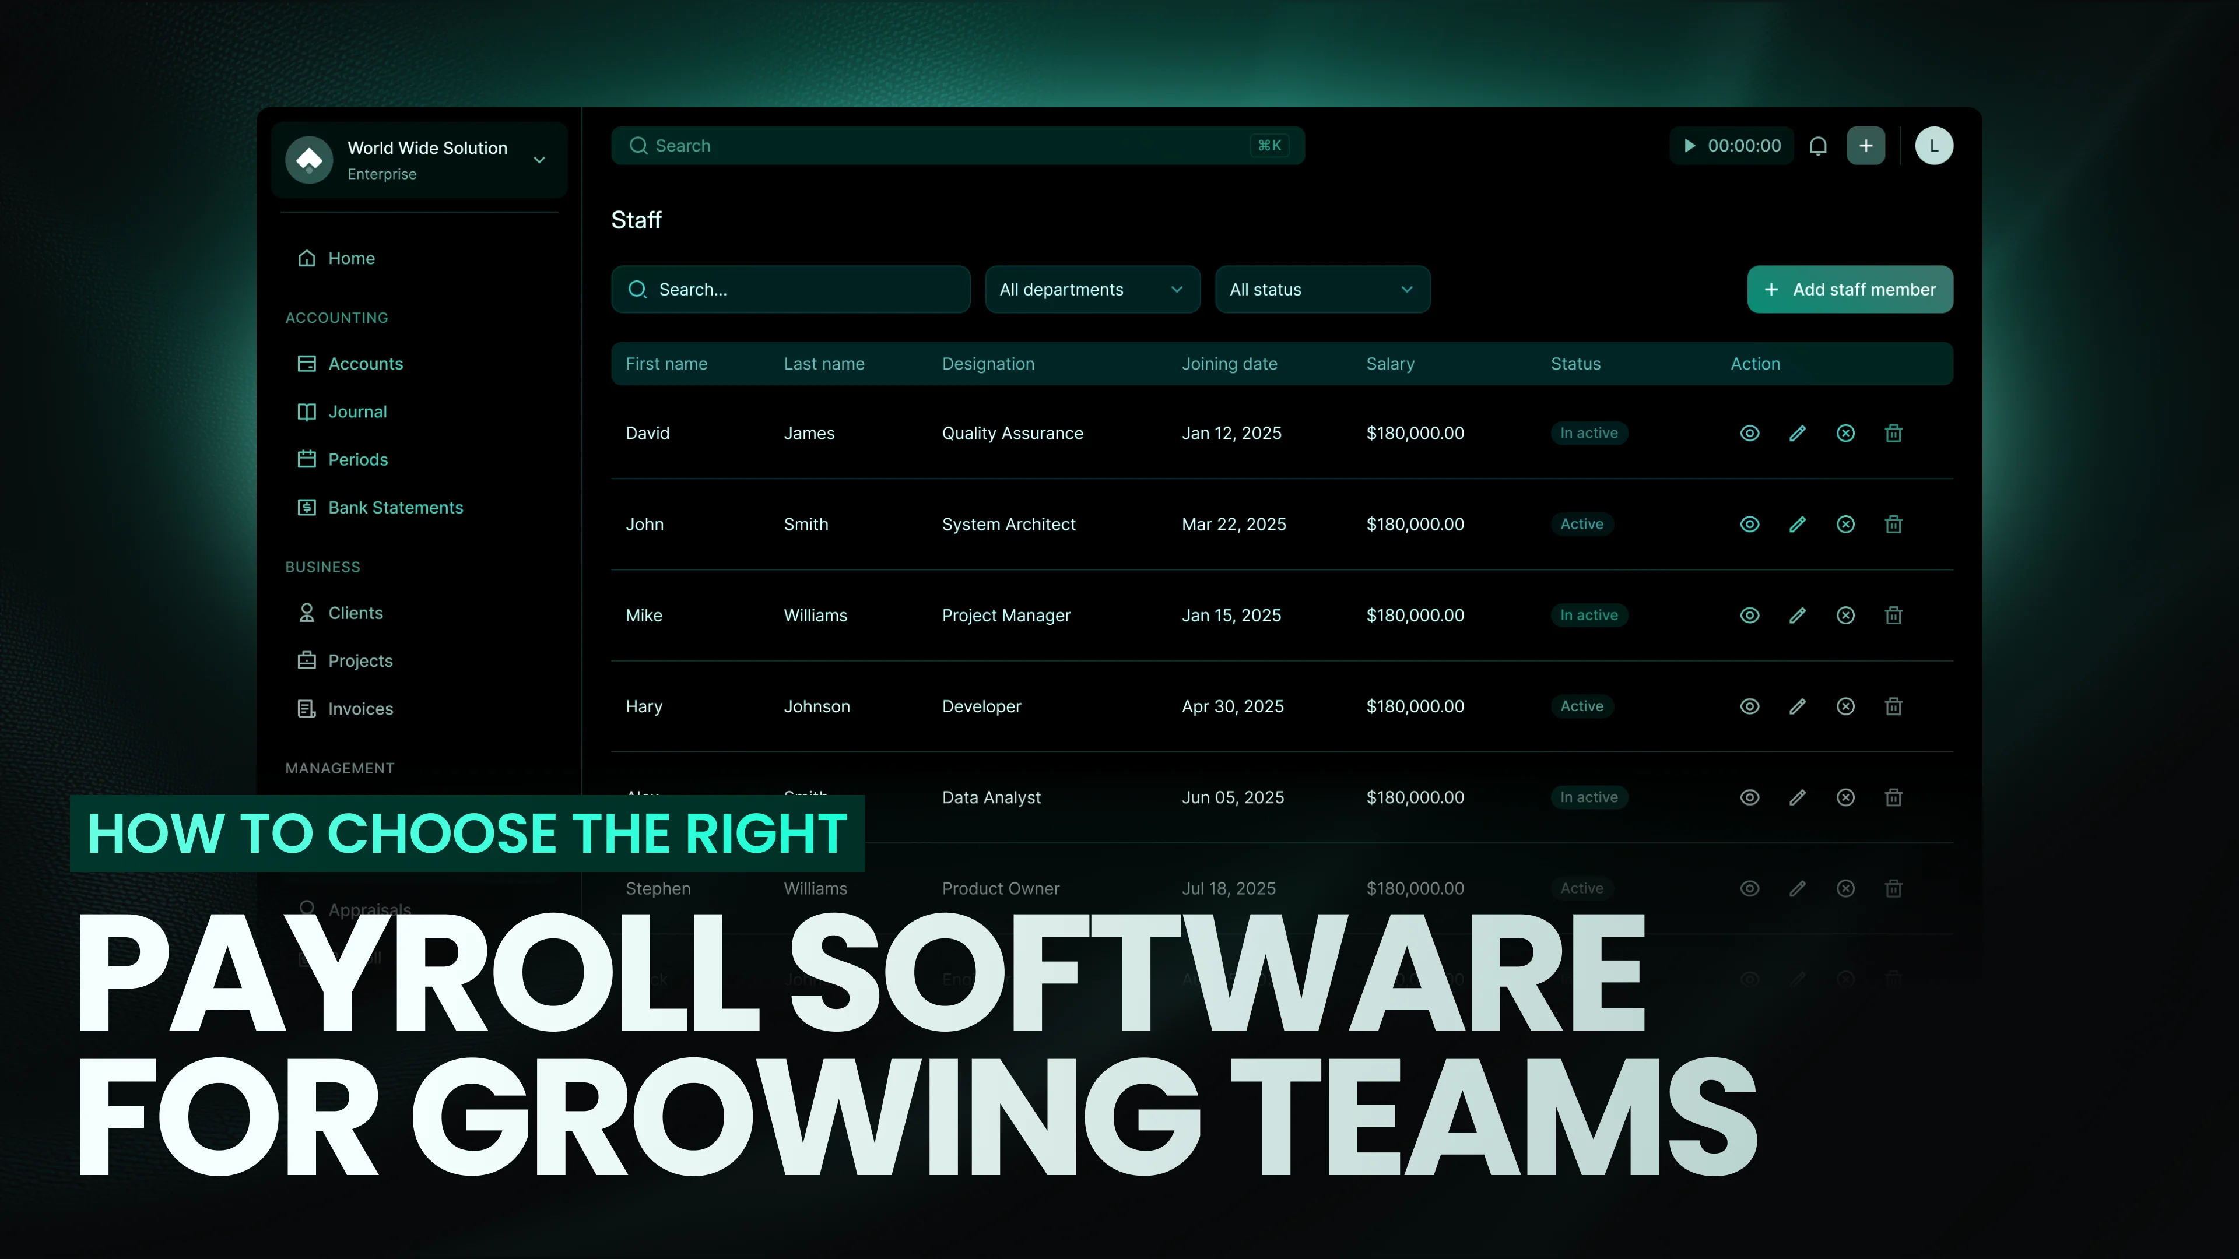Open the Journal section icon
This screenshot has height=1259, width=2239.
307,411
